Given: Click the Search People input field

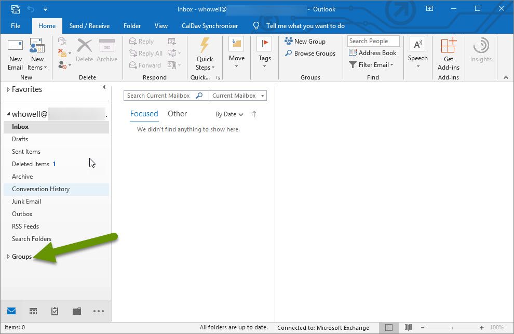Looking at the screenshot, I should [x=373, y=41].
